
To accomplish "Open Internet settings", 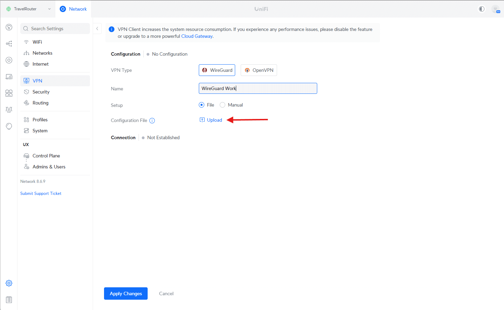I will pyautogui.click(x=55, y=64).
